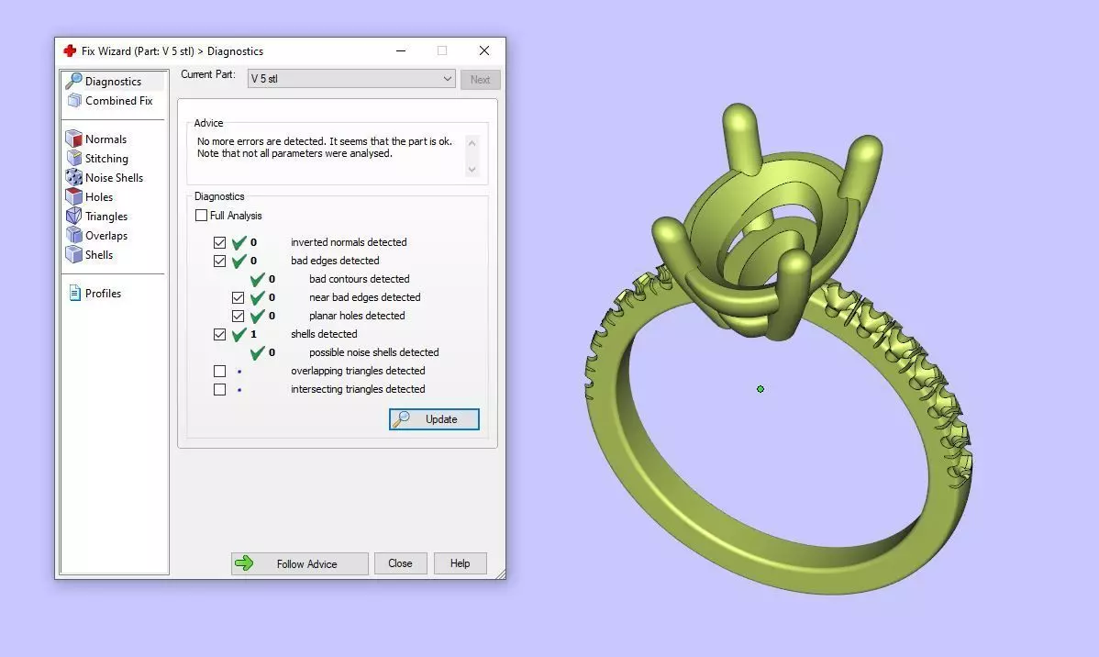Open Diagnostics via its magnifier icon
This screenshot has width=1099, height=657.
click(73, 81)
